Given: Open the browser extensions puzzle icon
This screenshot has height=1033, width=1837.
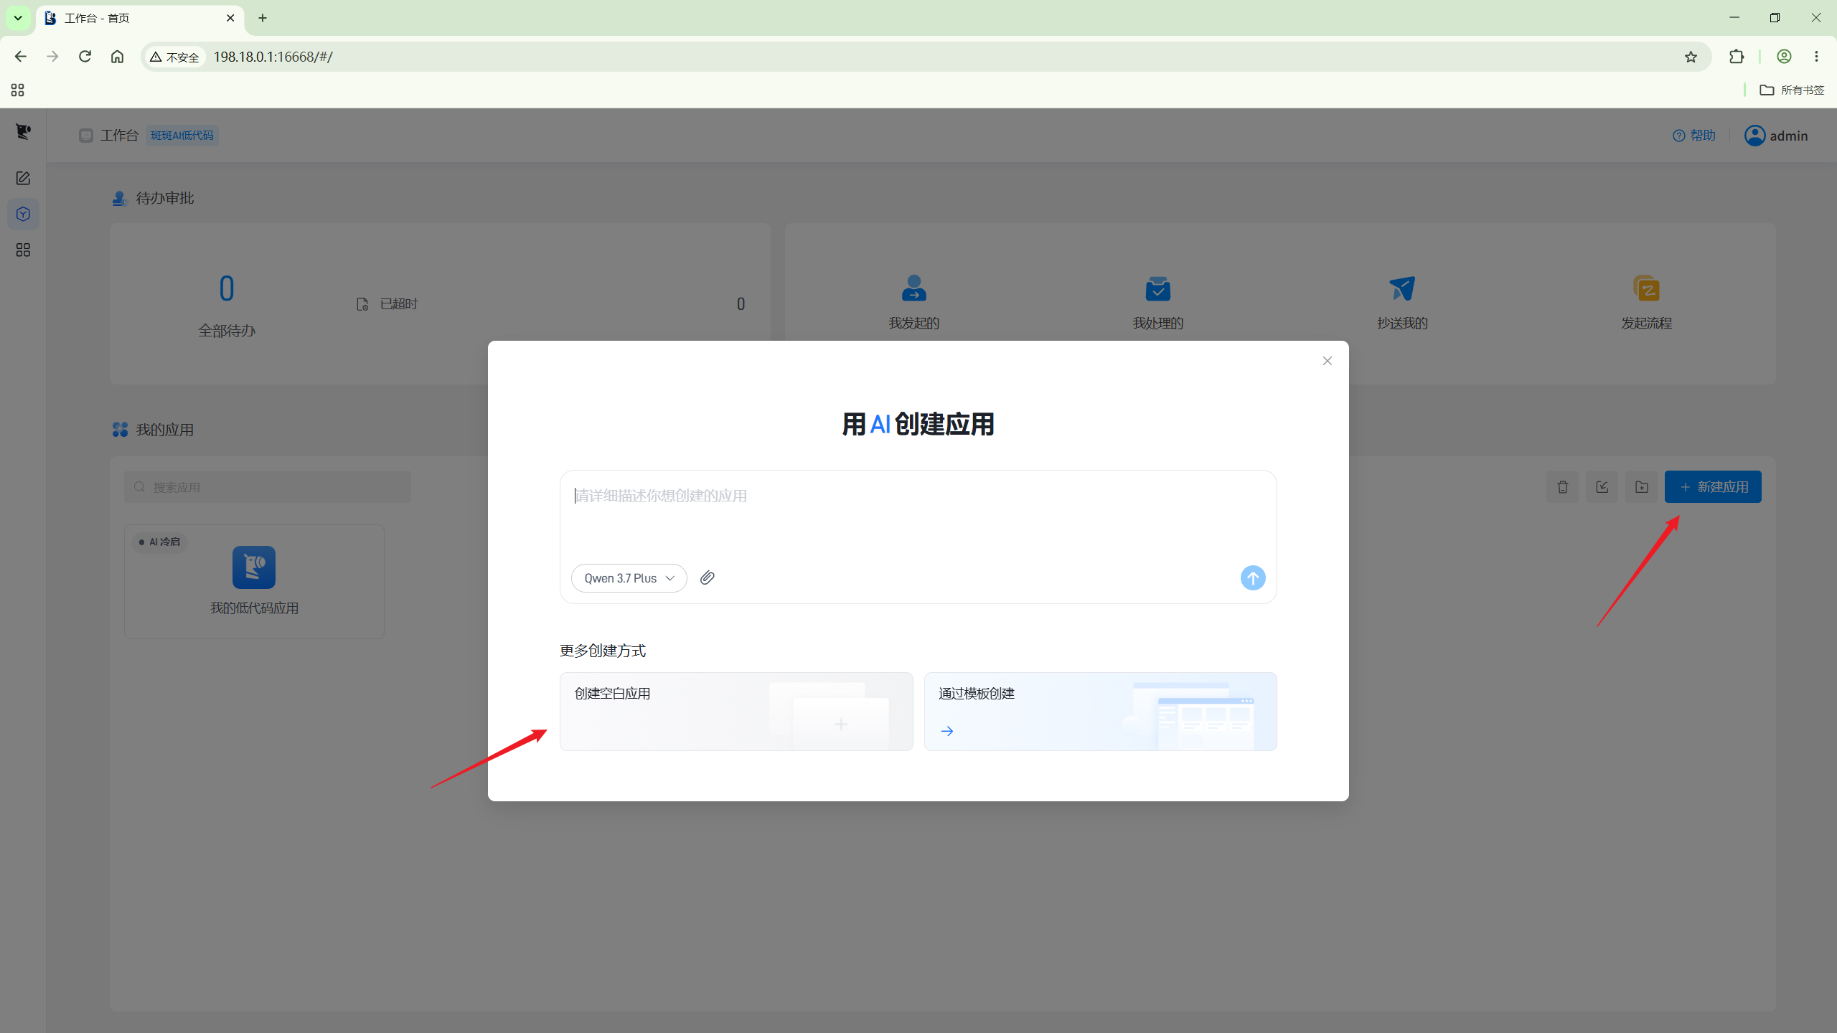Looking at the screenshot, I should tap(1736, 57).
